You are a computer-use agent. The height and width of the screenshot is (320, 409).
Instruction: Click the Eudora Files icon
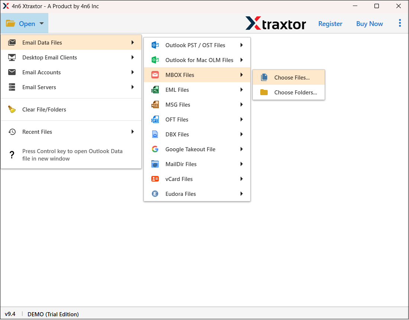pyautogui.click(x=155, y=194)
